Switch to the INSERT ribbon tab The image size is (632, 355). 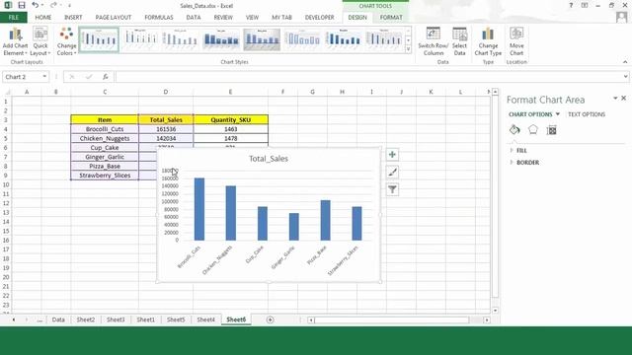pyautogui.click(x=73, y=18)
